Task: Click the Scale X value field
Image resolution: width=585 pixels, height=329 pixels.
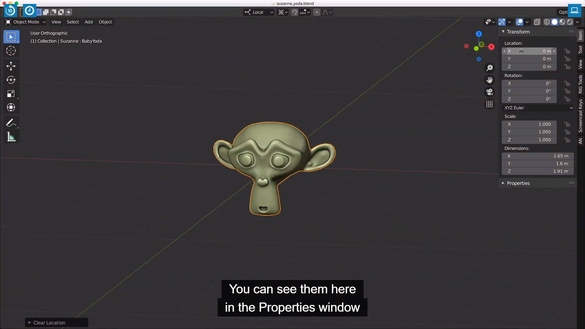Action: click(x=529, y=124)
